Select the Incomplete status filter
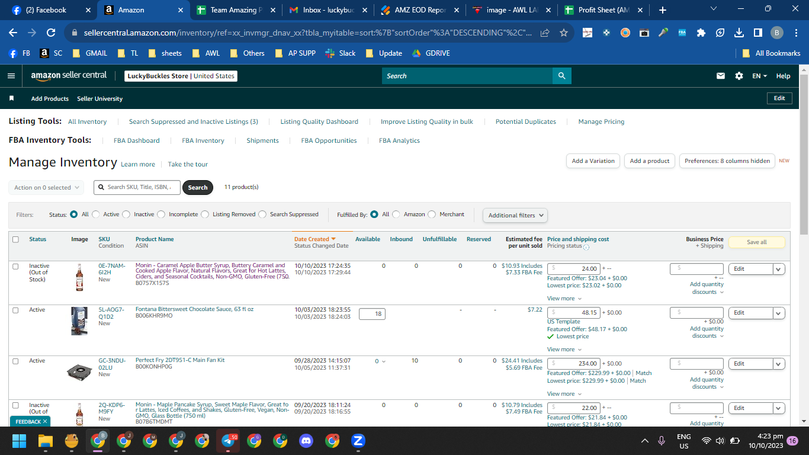 coord(161,214)
